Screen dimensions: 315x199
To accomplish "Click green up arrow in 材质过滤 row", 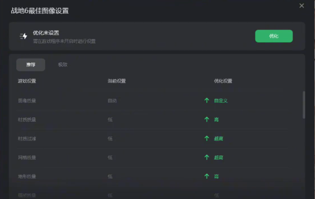I will tap(207, 139).
